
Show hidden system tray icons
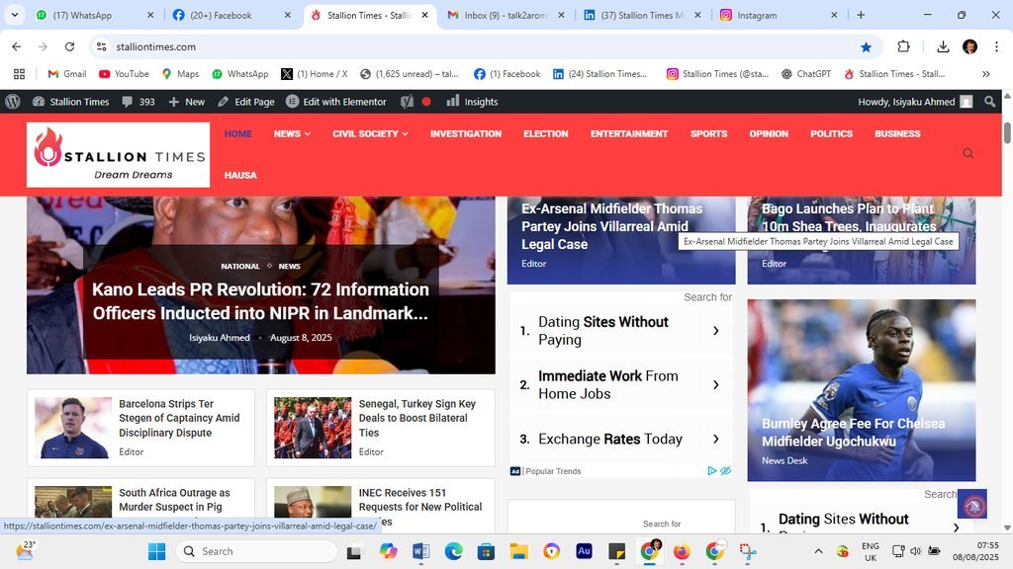(x=818, y=551)
